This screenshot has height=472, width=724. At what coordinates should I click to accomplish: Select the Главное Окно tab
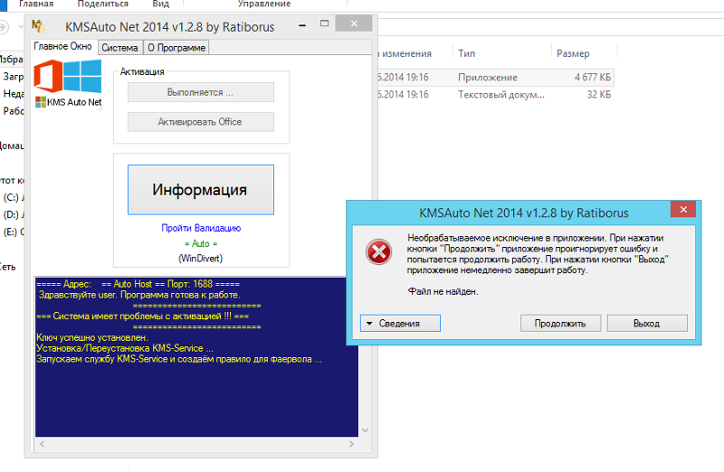click(62, 46)
